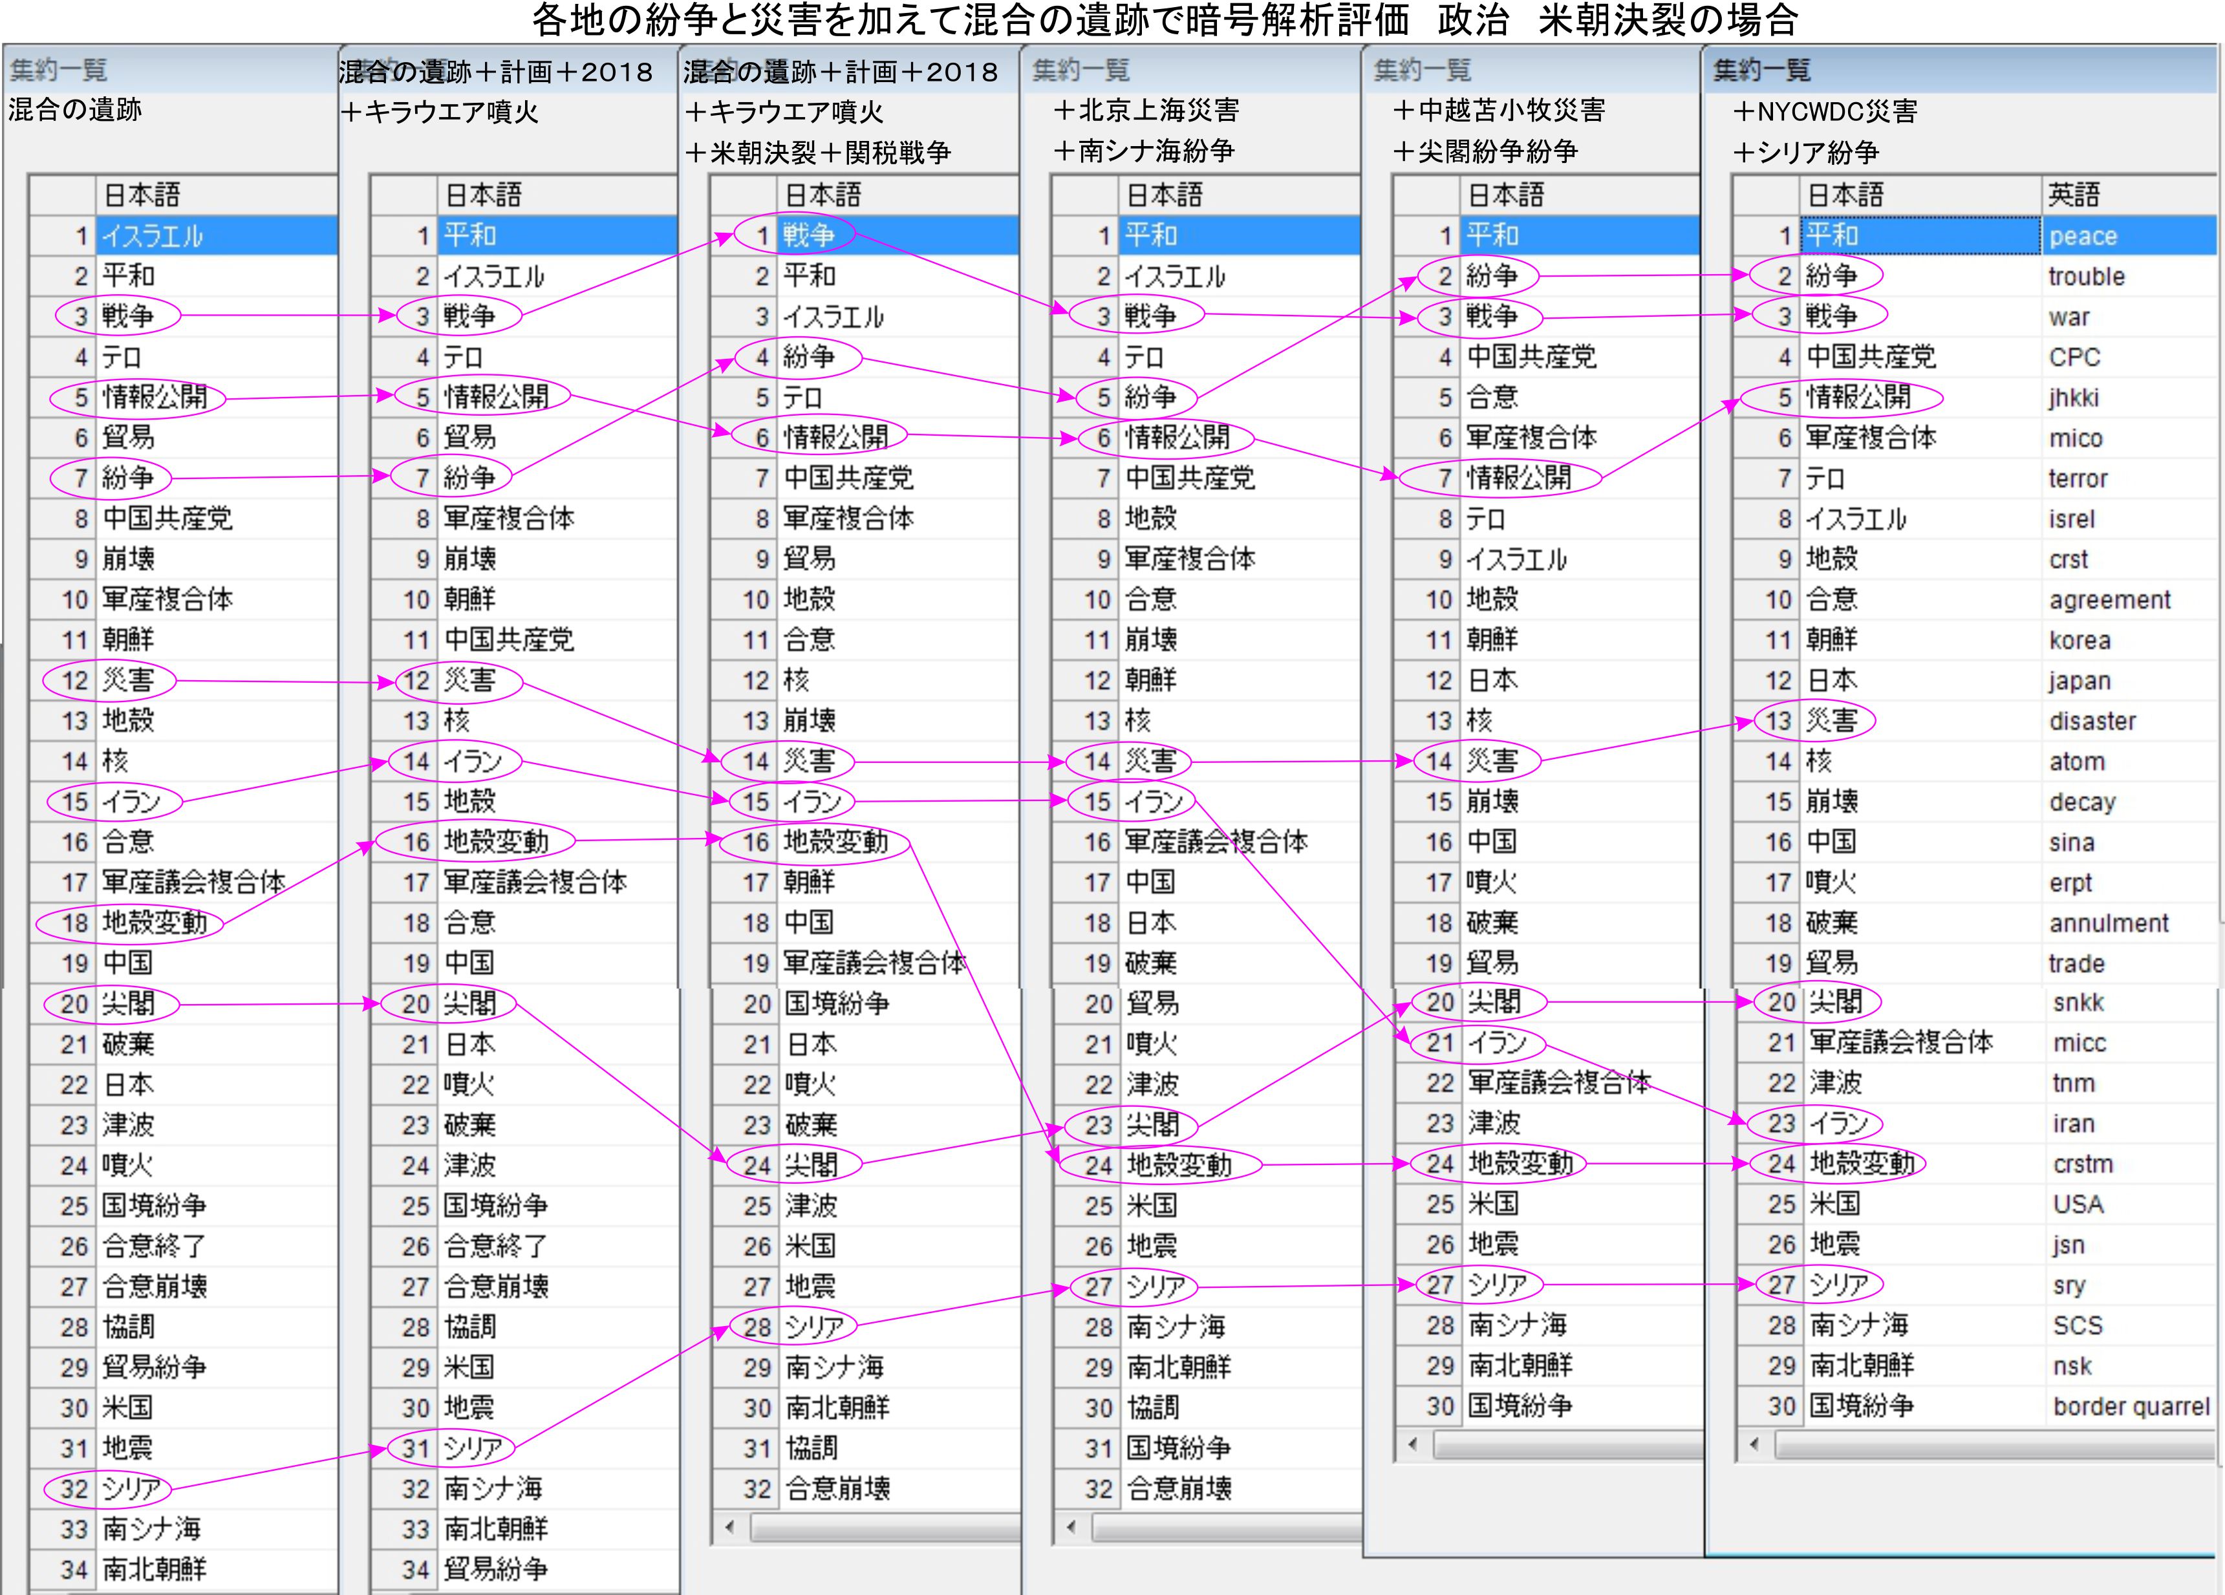This screenshot has height=1595, width=2225.
Task: Click the 英語 column header
Action: 2074,194
